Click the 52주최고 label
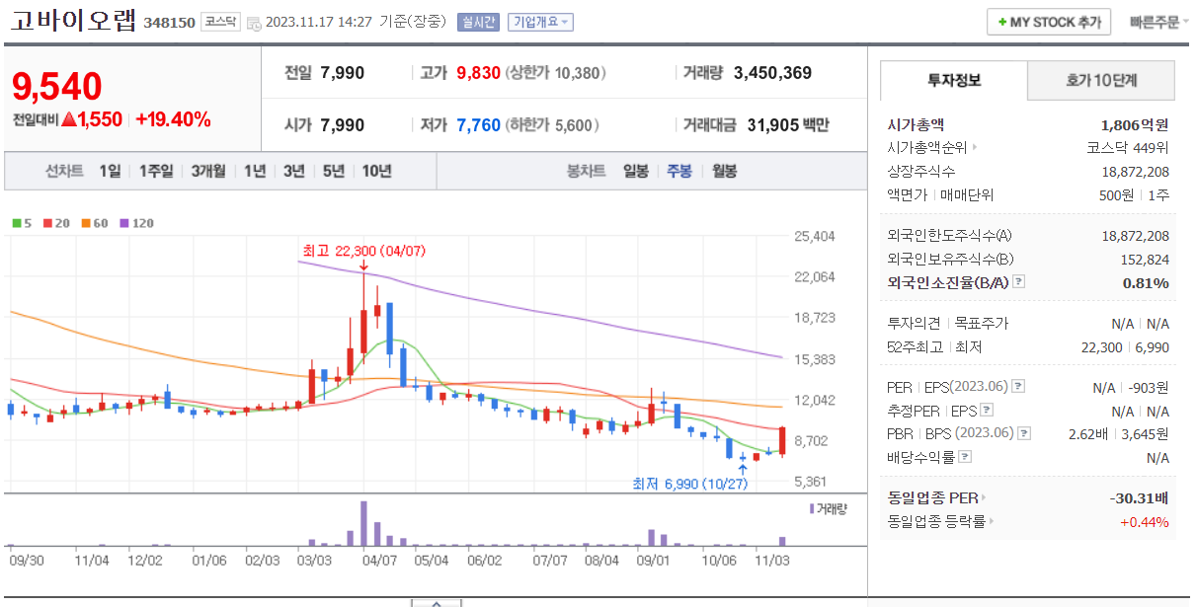This screenshot has width=1197, height=607. (x=915, y=347)
